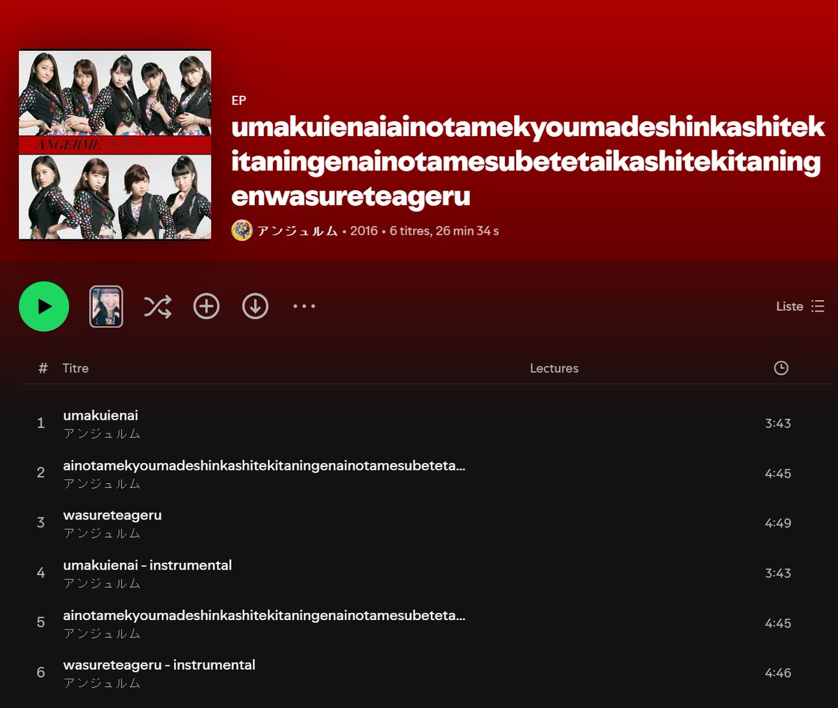The width and height of the screenshot is (838, 708).
Task: Select track 5 ainotamekyoumade title
Action: 264,616
